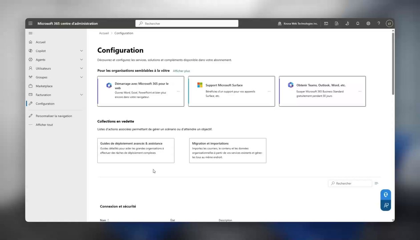Open the Cloud Shell terminal icon
Image resolution: width=420 pixels, height=240 pixels.
point(326,24)
